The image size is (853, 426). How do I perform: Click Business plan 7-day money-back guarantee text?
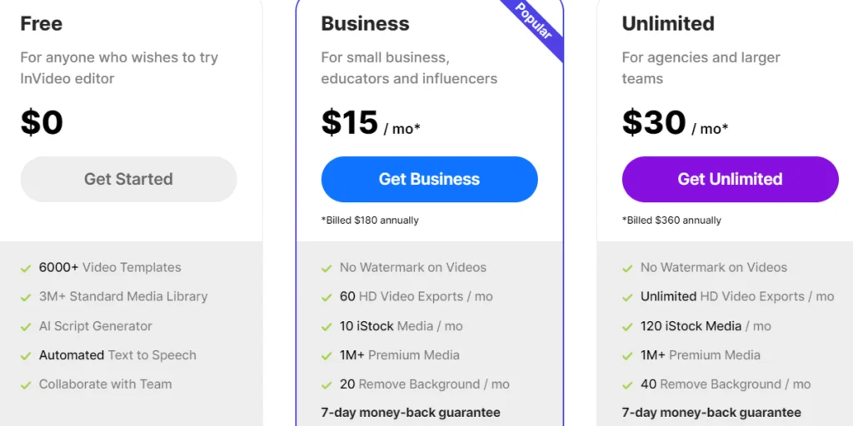(411, 413)
